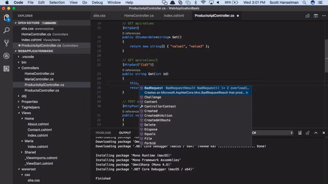Switch to the site.css editor tab
Screen dimensions: 328x184
point(99,16)
